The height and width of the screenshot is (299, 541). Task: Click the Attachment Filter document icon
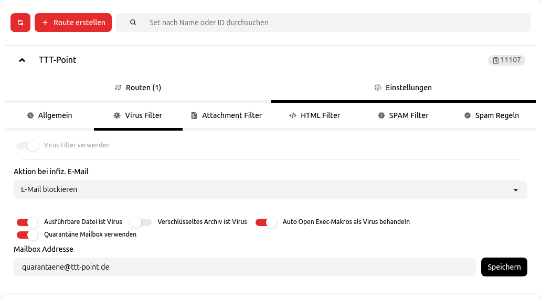[194, 115]
